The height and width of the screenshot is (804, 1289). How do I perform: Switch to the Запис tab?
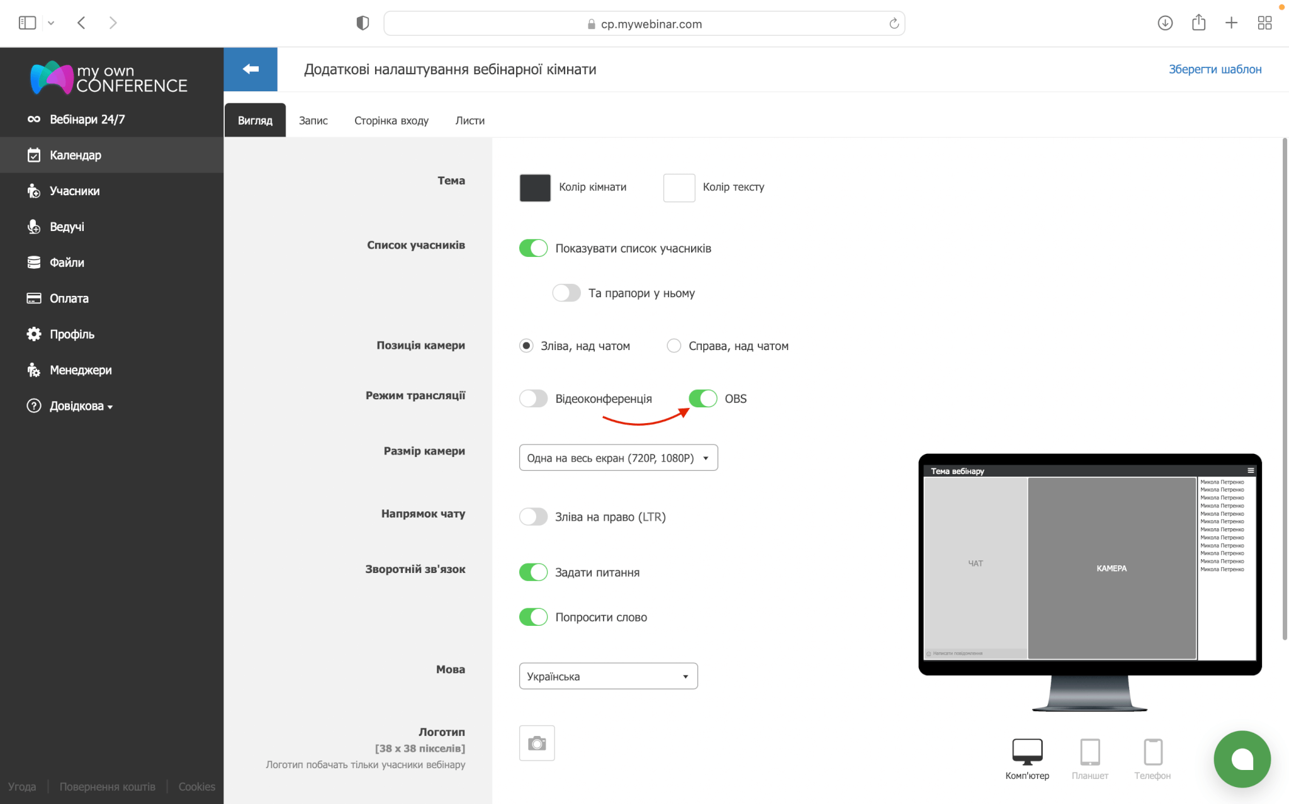[313, 120]
